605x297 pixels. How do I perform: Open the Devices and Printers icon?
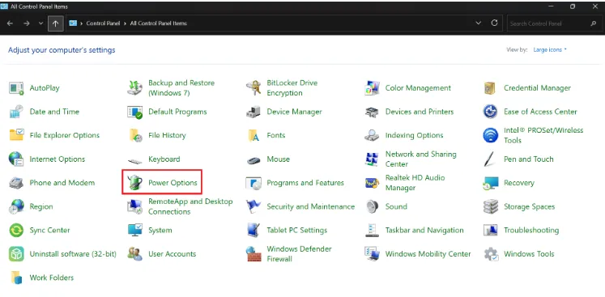[x=372, y=112]
